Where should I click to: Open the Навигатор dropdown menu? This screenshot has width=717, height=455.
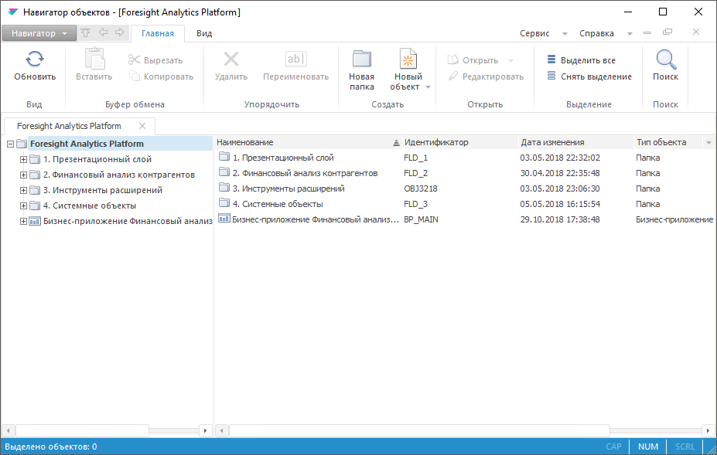point(39,33)
